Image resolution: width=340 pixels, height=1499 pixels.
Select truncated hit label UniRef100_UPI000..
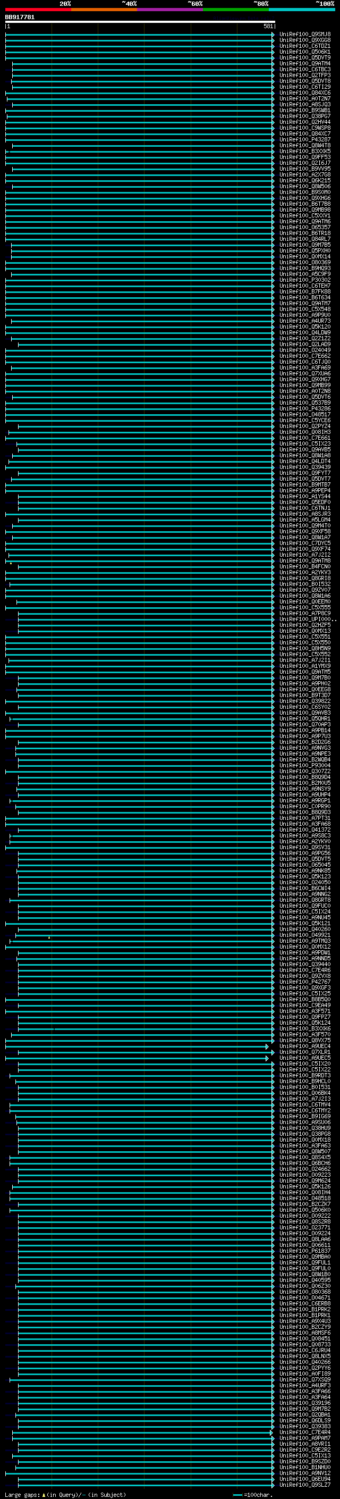coord(307,619)
